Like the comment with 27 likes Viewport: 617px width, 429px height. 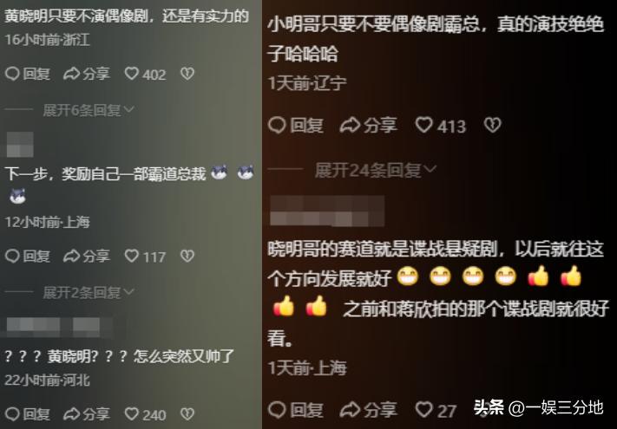[x=436, y=411]
